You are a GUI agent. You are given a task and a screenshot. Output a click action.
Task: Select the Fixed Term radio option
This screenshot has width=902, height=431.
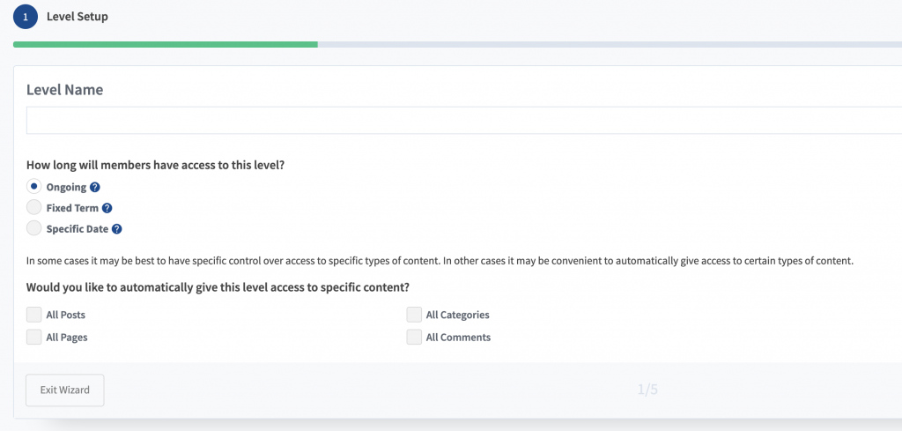coord(34,207)
